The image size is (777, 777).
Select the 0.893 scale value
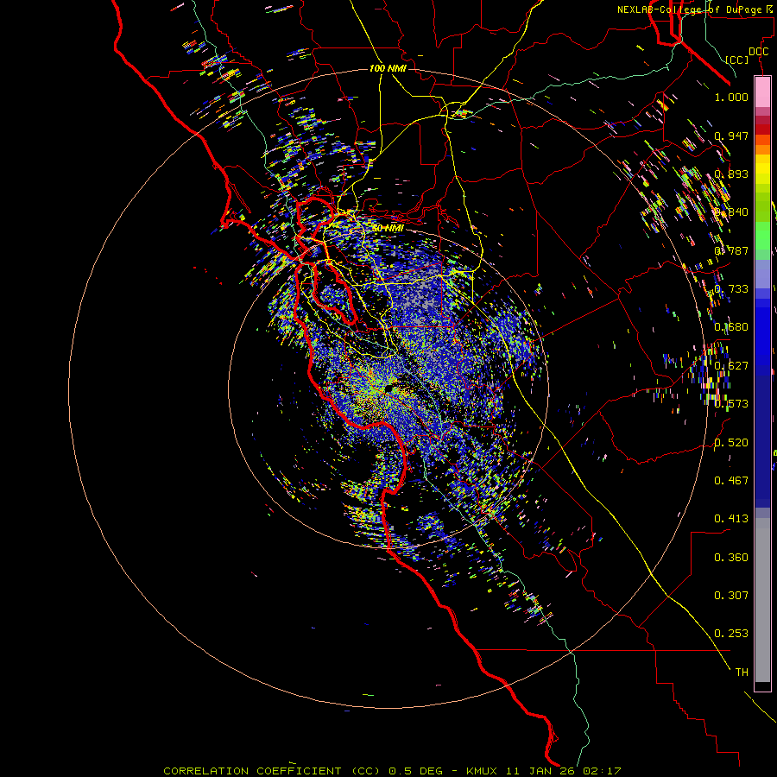pos(731,174)
